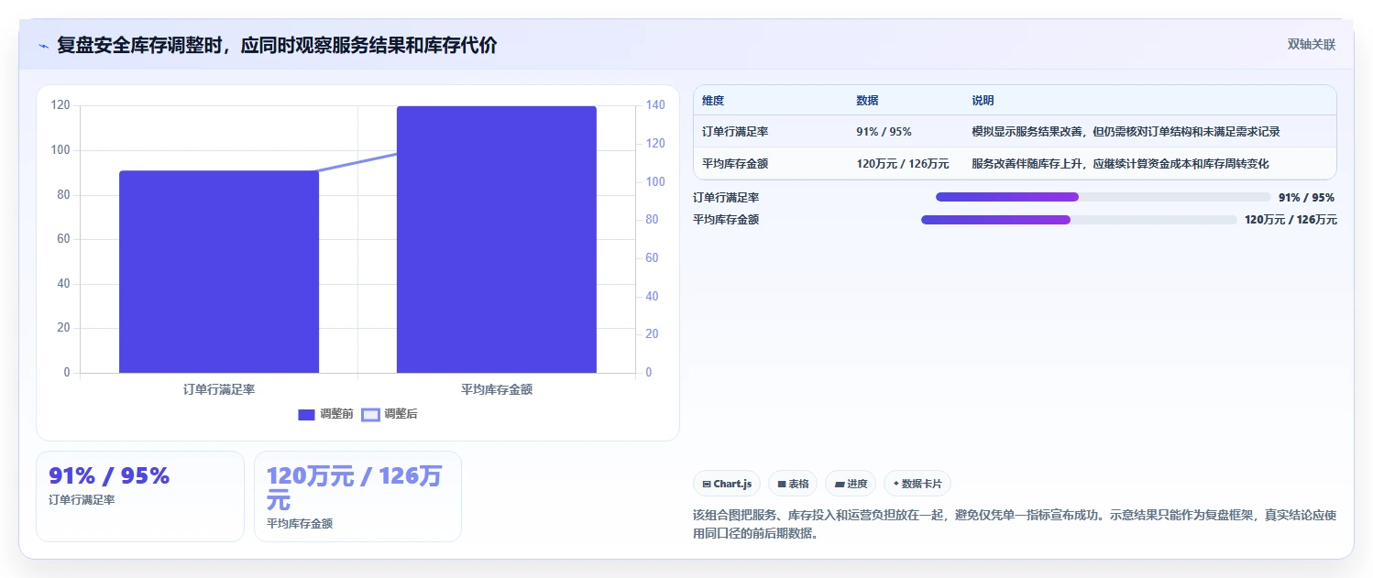
Task: Click the 平均库存金额 x-axis label
Action: [497, 389]
